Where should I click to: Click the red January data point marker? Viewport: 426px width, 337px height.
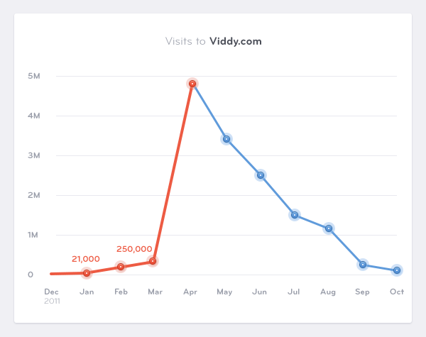87,272
